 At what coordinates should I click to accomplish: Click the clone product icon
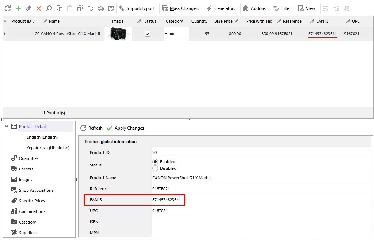[x=80, y=8]
